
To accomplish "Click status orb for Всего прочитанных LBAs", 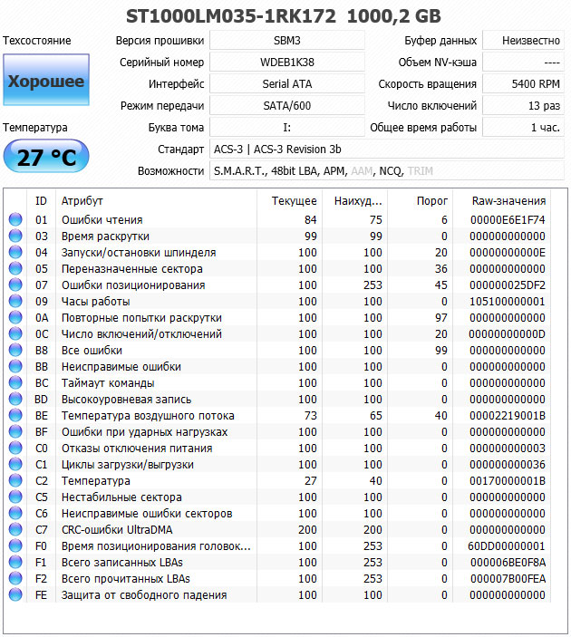I will pos(15,578).
